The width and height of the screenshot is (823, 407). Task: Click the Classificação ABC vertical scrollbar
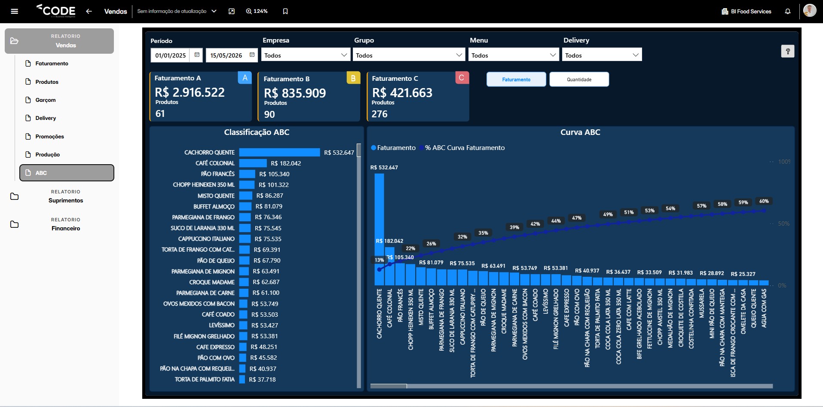[x=359, y=150]
